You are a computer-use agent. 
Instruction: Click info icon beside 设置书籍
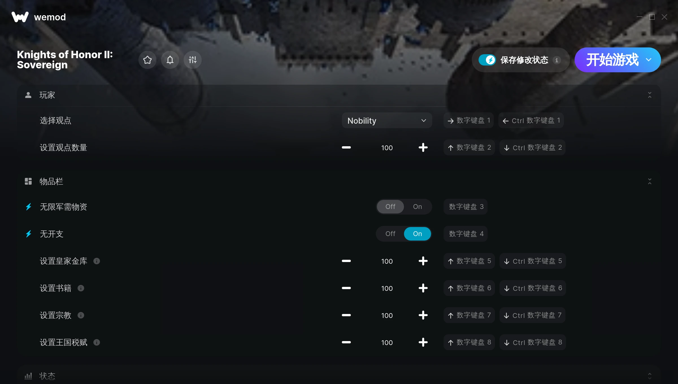click(81, 288)
